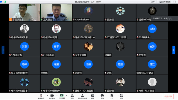Viewport: 178px width, 100px height.
Task: Click the blue 庆悦 avatar circle
Action: (152, 29)
